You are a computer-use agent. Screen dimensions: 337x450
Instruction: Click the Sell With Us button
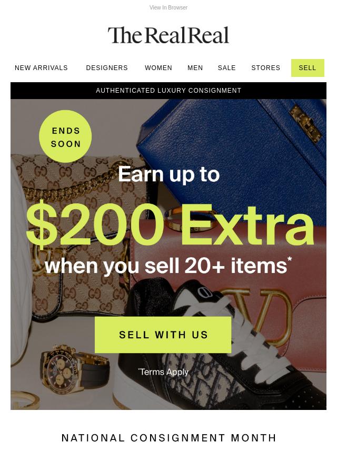163,335
